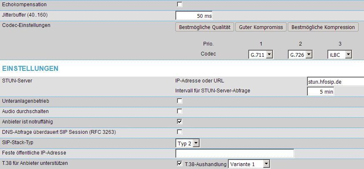This screenshot has height=169, width=364.
Task: Open the priority 3 codec dropdown iLBC
Action: pyautogui.click(x=339, y=54)
